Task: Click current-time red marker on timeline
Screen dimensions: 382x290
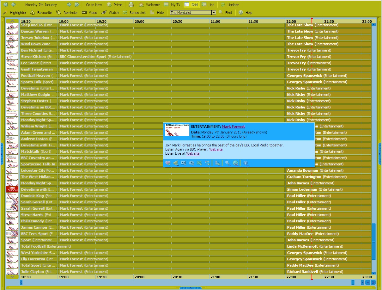Action: [312, 21]
